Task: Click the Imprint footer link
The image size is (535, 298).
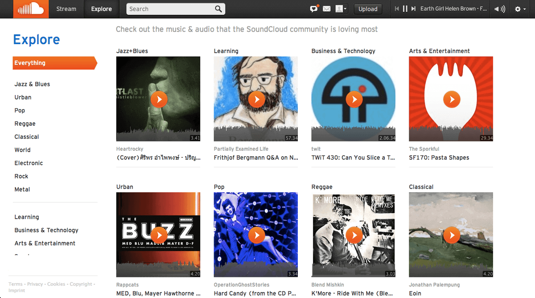Action: click(x=17, y=290)
